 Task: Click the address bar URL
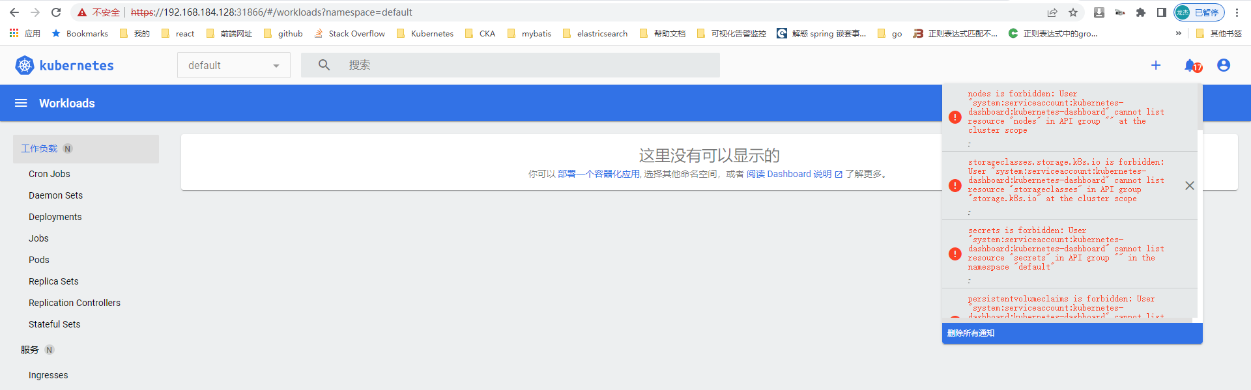[271, 12]
